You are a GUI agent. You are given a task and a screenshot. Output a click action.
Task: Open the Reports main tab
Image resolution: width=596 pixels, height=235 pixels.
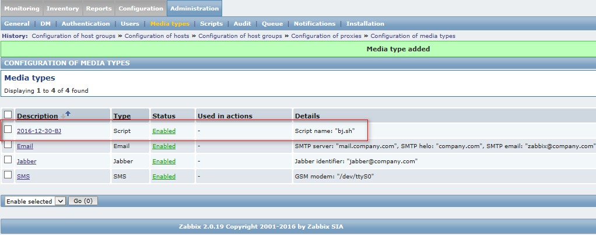tap(99, 8)
